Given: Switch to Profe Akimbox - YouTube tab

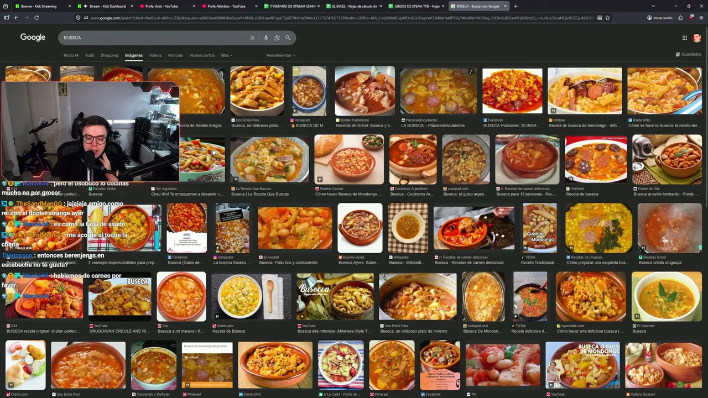Looking at the screenshot, I should (x=228, y=6).
